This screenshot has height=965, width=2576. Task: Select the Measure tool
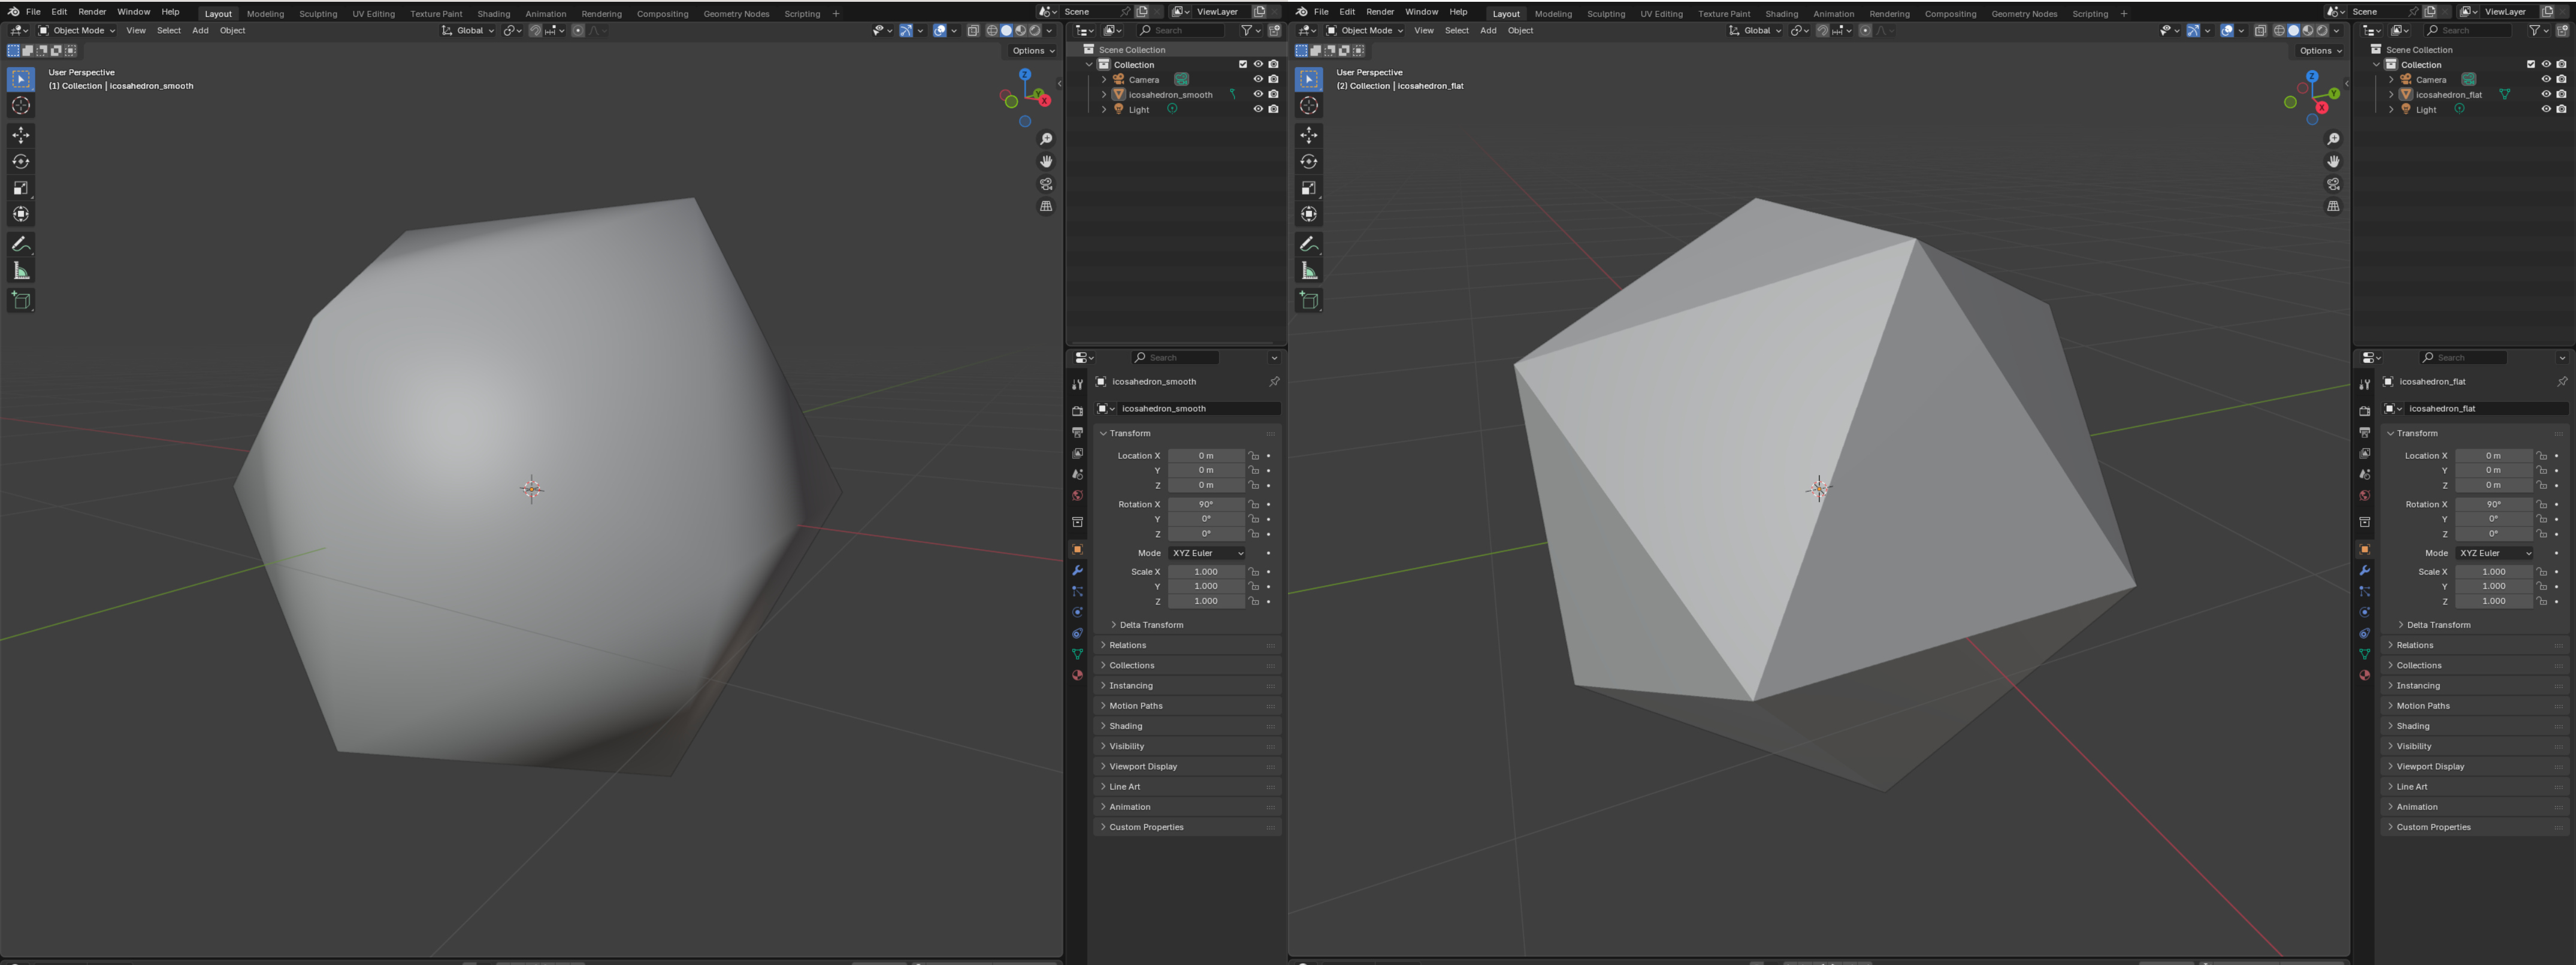21,270
